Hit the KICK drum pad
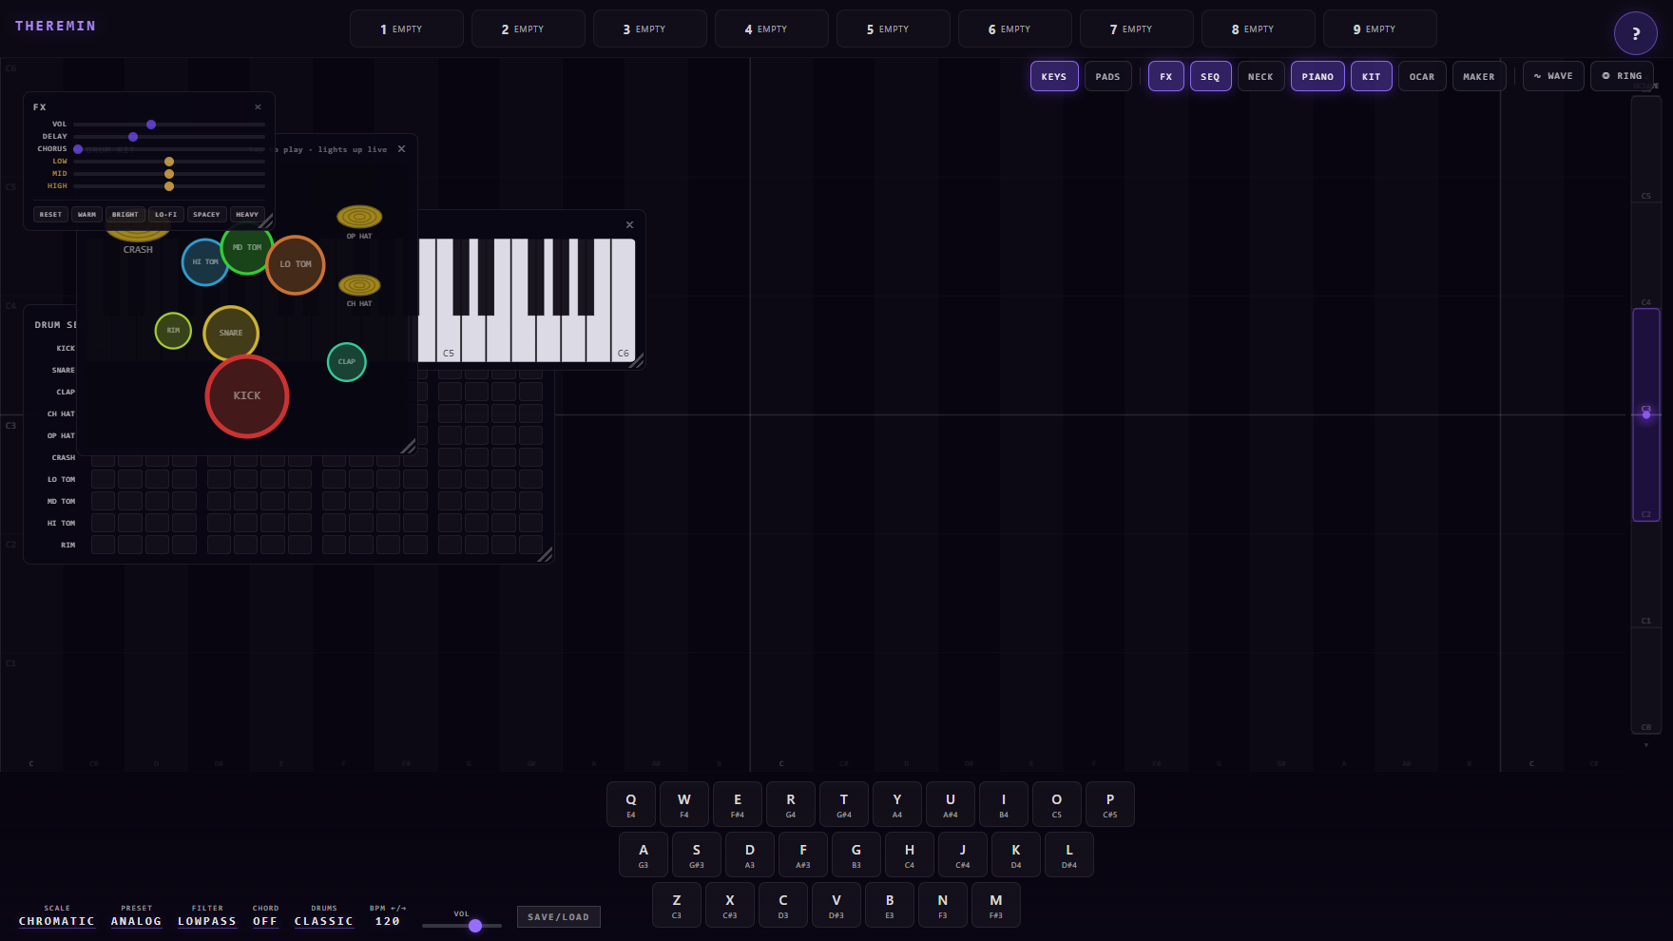The height and width of the screenshot is (941, 1673). 247,395
